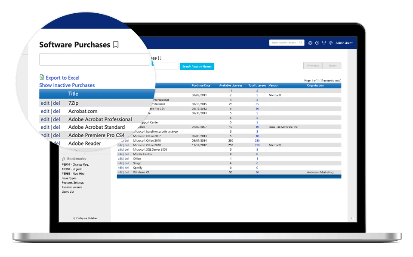413x257 pixels.
Task: Click the 07/02/2007 purchase date cell
Action: [199, 127]
